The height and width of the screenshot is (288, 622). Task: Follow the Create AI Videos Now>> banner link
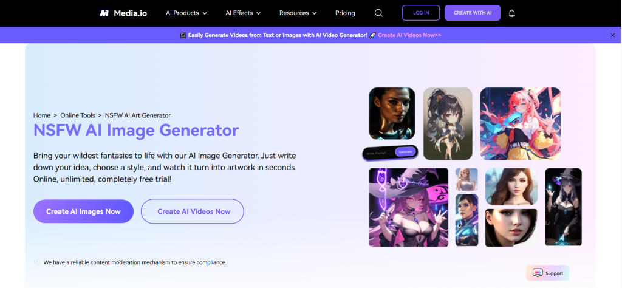[x=409, y=35]
